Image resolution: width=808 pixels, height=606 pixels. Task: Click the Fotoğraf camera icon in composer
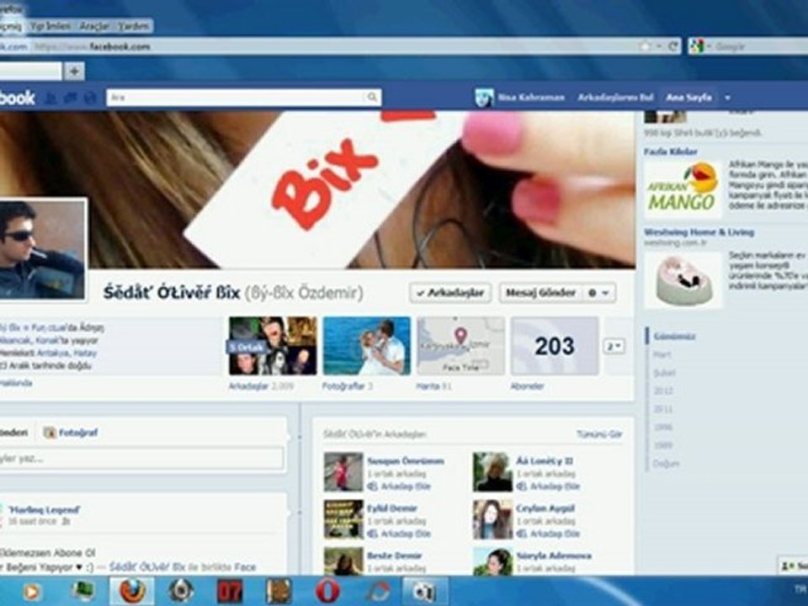pos(50,433)
